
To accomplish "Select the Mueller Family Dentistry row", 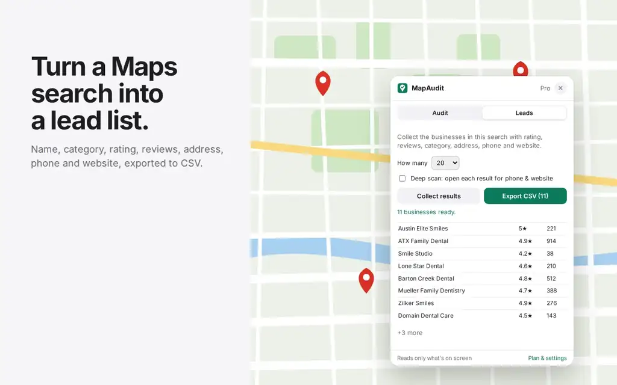I will [481, 291].
